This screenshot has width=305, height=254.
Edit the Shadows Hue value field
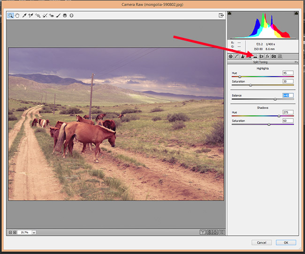tap(288, 112)
